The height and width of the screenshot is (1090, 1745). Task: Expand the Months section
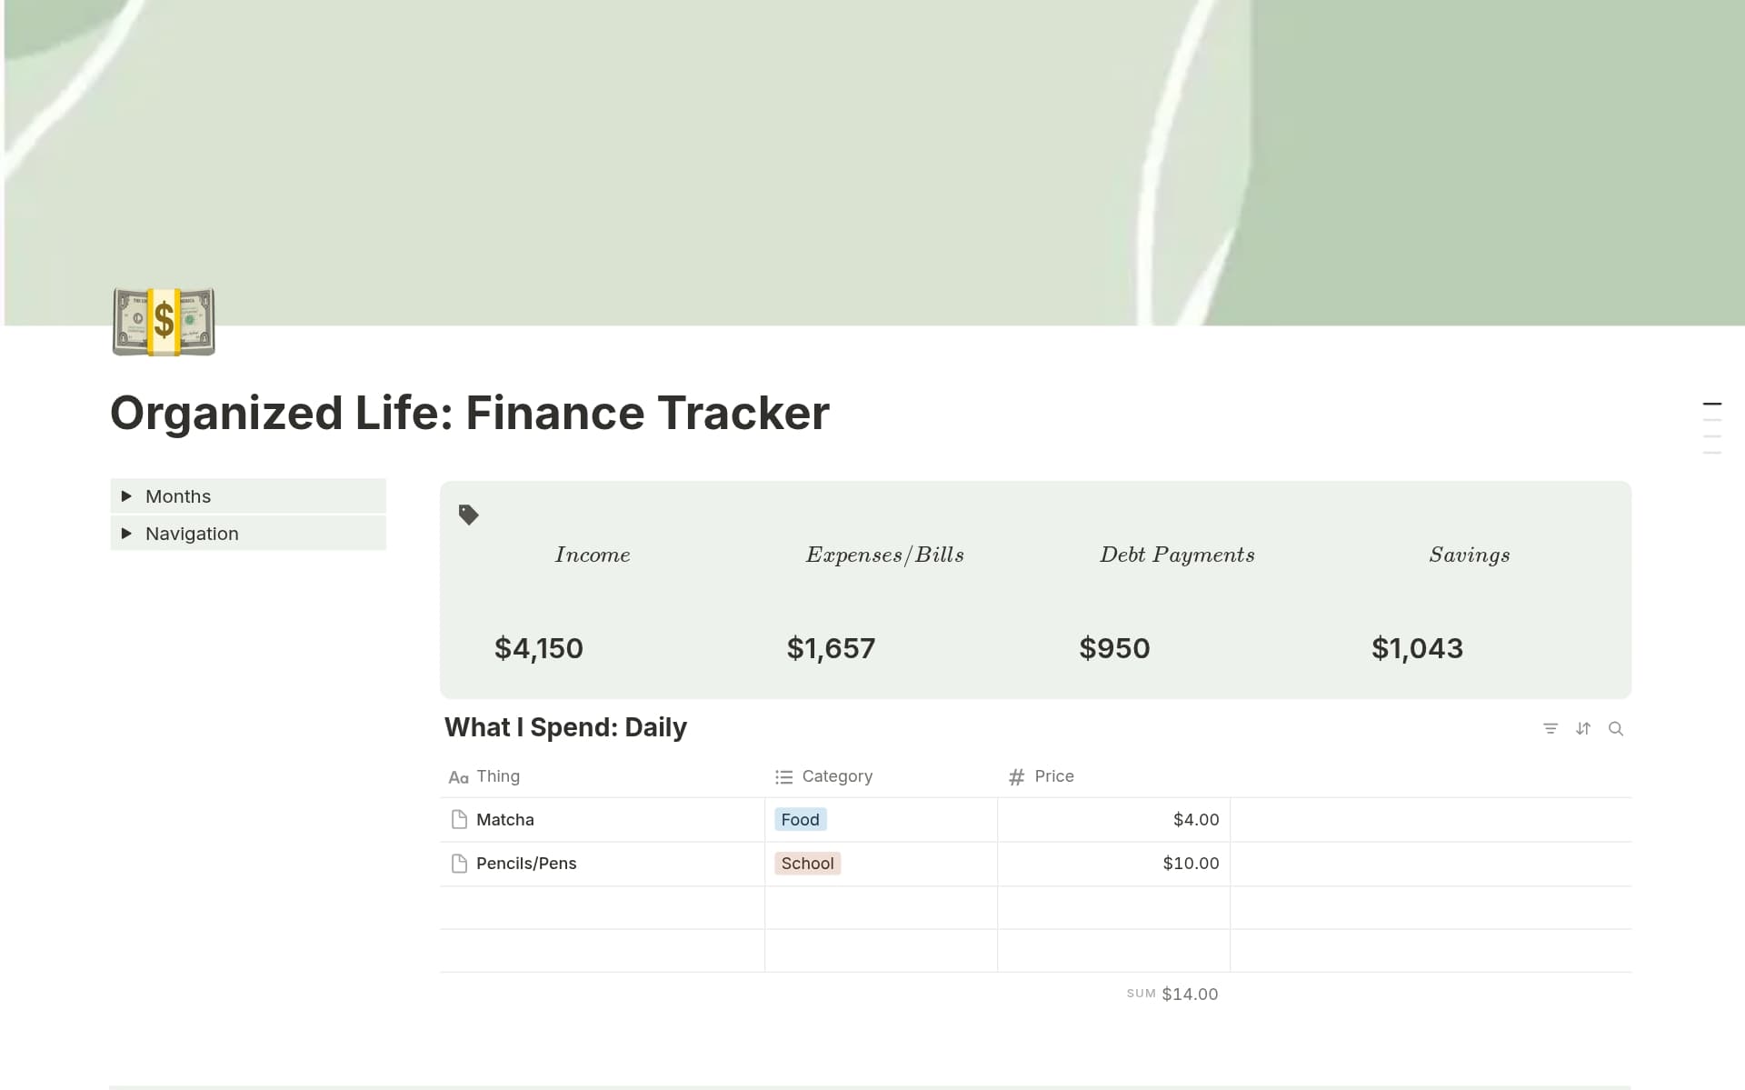126,495
